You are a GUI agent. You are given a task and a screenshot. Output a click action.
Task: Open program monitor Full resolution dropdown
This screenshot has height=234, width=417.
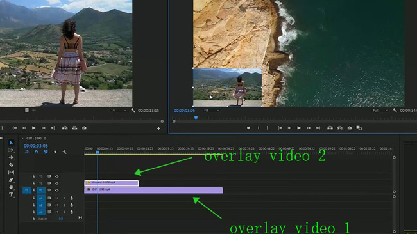[x=380, y=110]
